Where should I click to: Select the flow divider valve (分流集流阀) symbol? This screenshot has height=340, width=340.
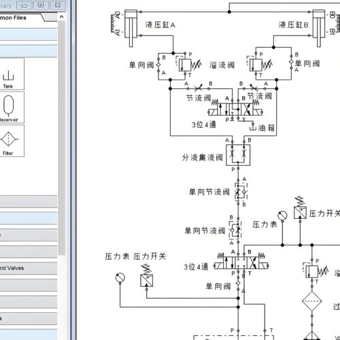click(x=238, y=155)
